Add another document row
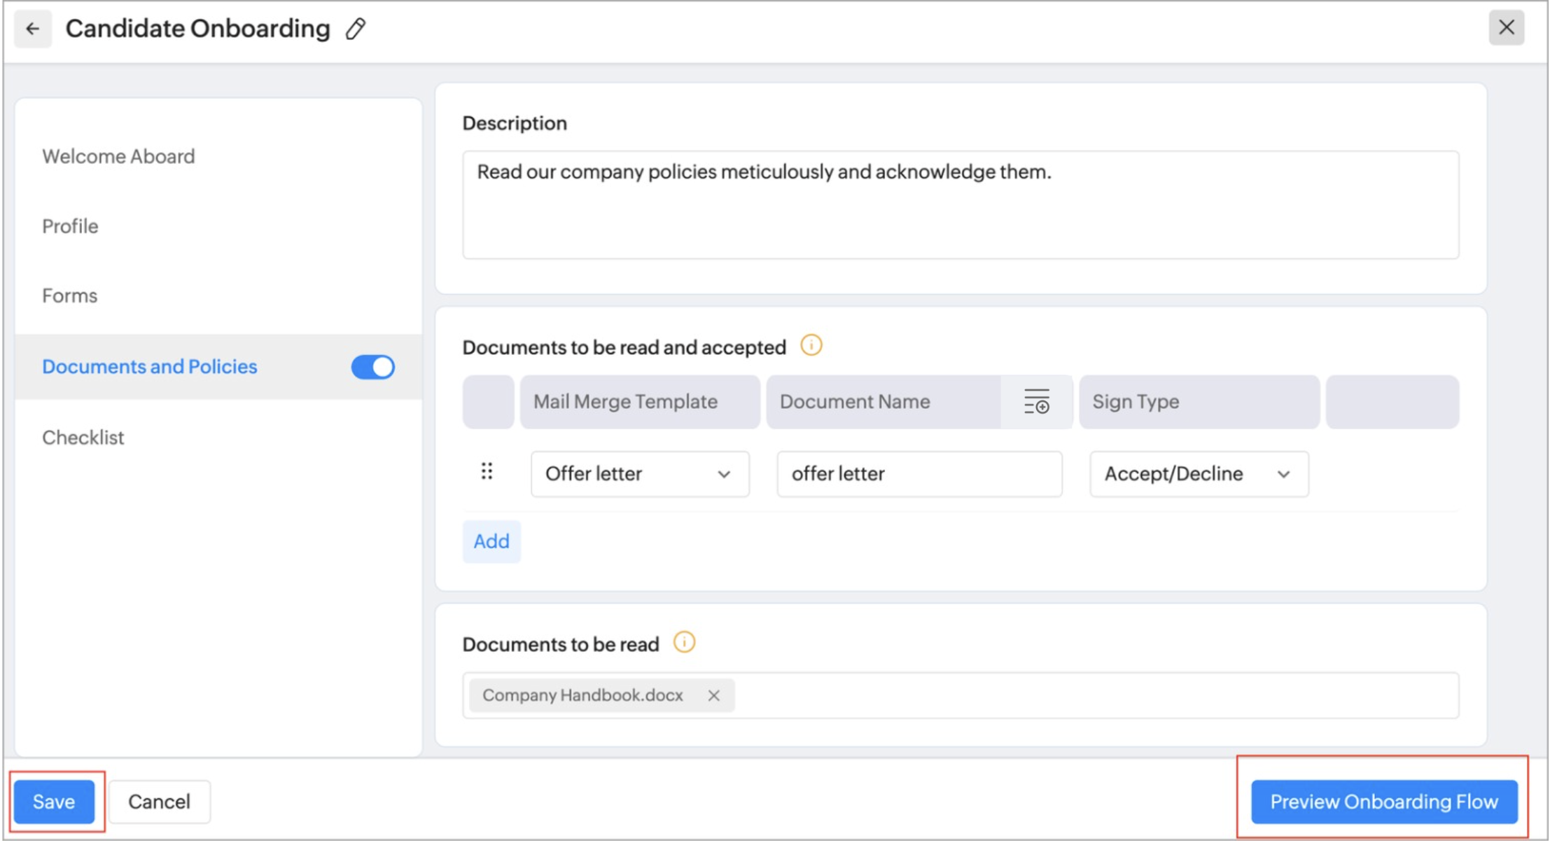 491,541
